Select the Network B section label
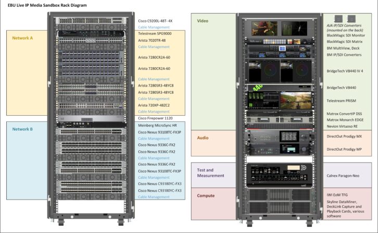Viewport: 378px width, 233px height. [23, 129]
